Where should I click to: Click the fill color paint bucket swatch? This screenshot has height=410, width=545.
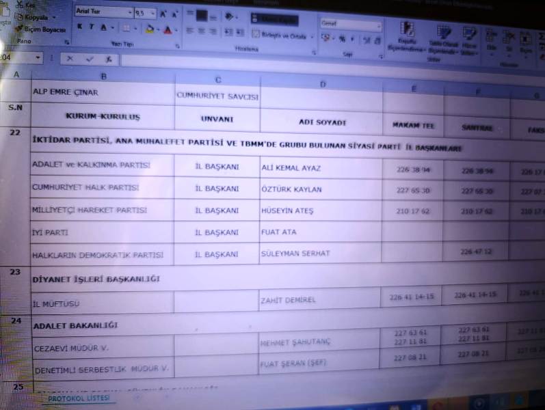pos(150,29)
